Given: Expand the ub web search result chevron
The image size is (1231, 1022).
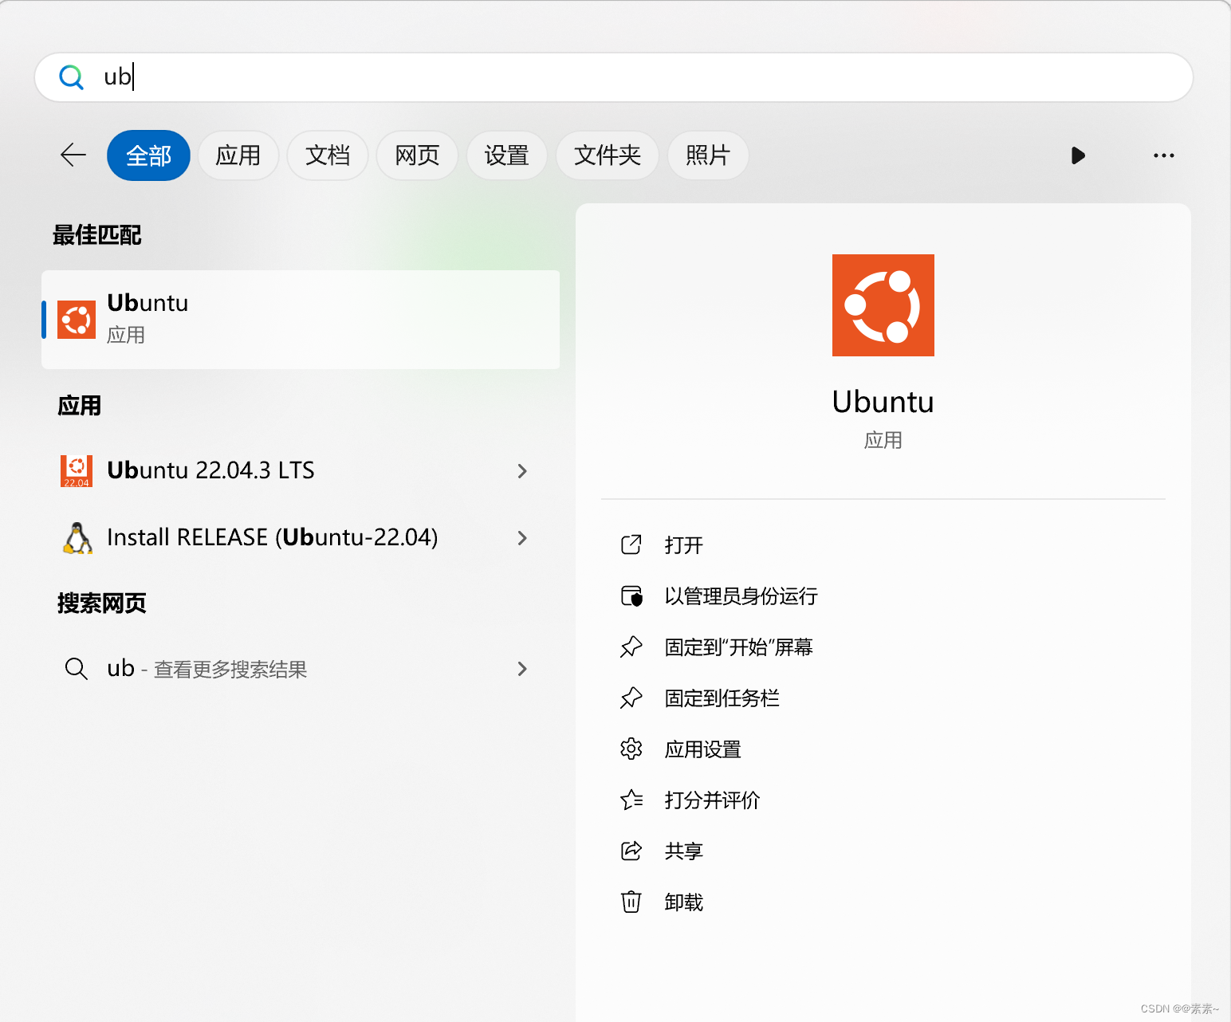Looking at the screenshot, I should (x=522, y=669).
